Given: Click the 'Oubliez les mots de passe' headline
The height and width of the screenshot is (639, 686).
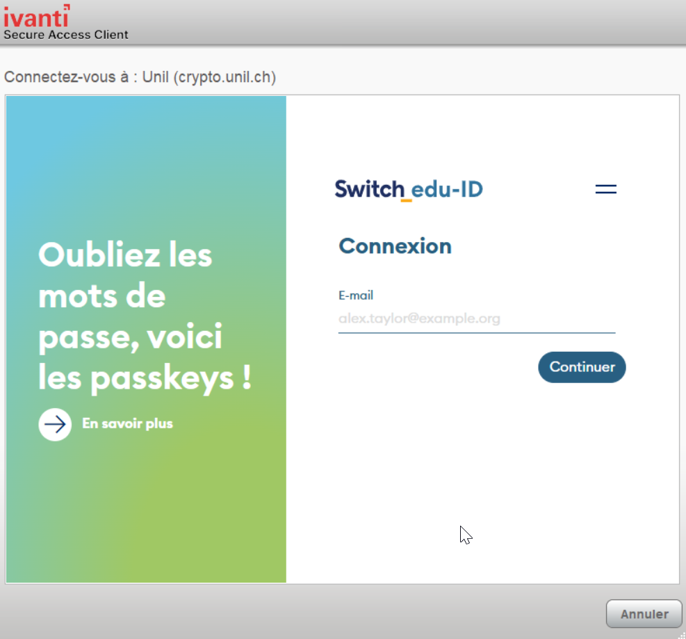Looking at the screenshot, I should point(125,256).
